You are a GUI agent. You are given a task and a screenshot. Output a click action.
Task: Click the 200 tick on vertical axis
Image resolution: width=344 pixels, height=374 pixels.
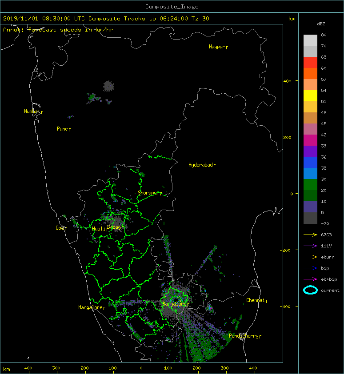pos(288,137)
